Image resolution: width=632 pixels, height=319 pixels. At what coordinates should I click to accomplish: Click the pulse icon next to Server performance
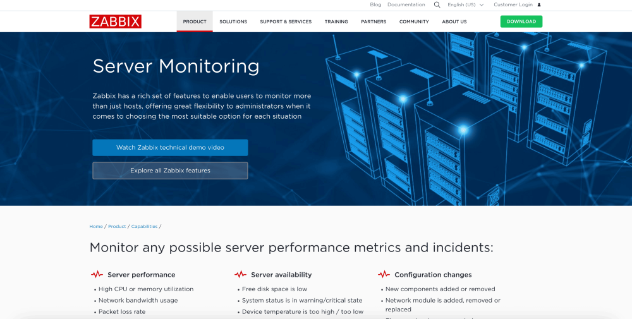coord(97,275)
